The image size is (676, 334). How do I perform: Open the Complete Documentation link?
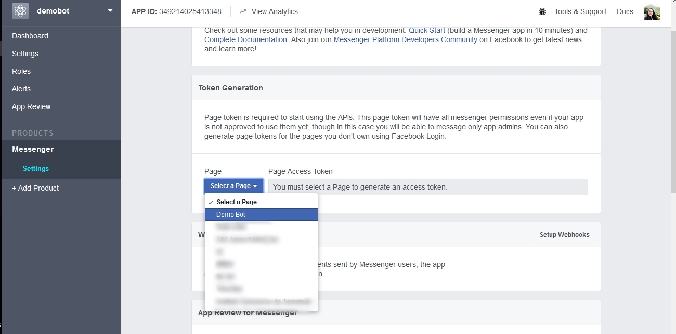point(245,39)
